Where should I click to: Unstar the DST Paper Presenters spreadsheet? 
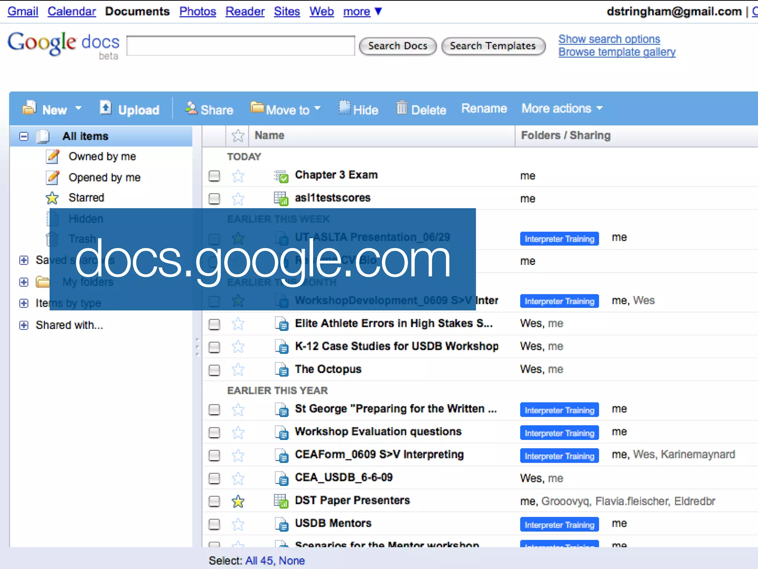(x=238, y=502)
